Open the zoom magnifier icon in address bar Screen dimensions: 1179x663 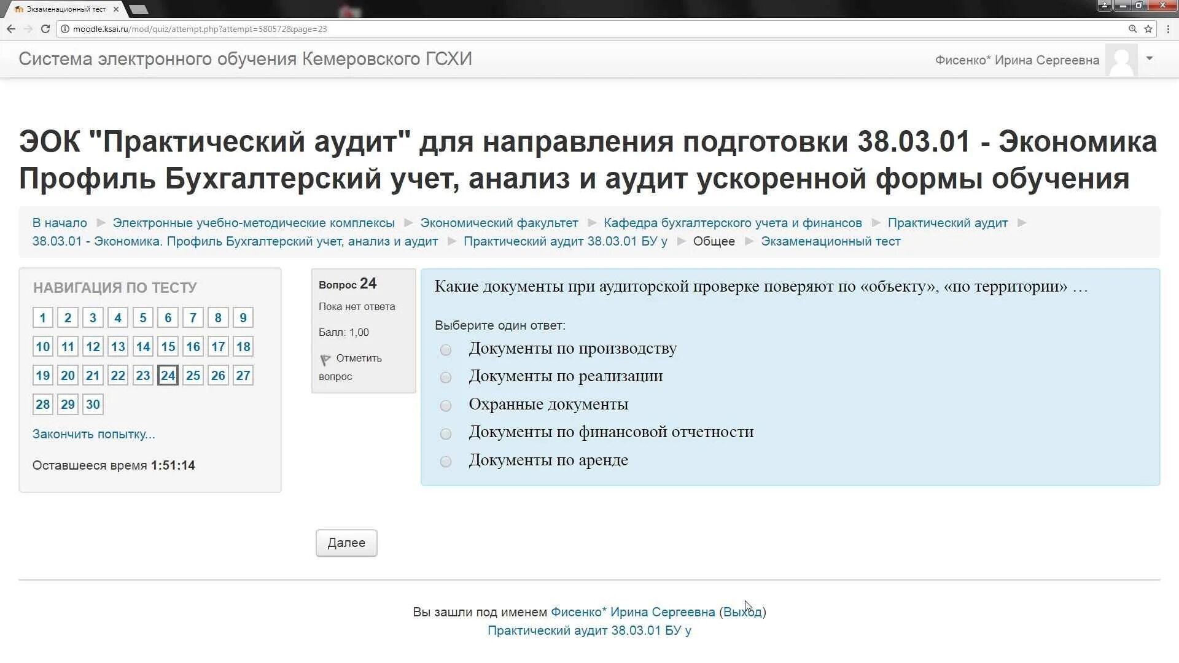(x=1132, y=29)
